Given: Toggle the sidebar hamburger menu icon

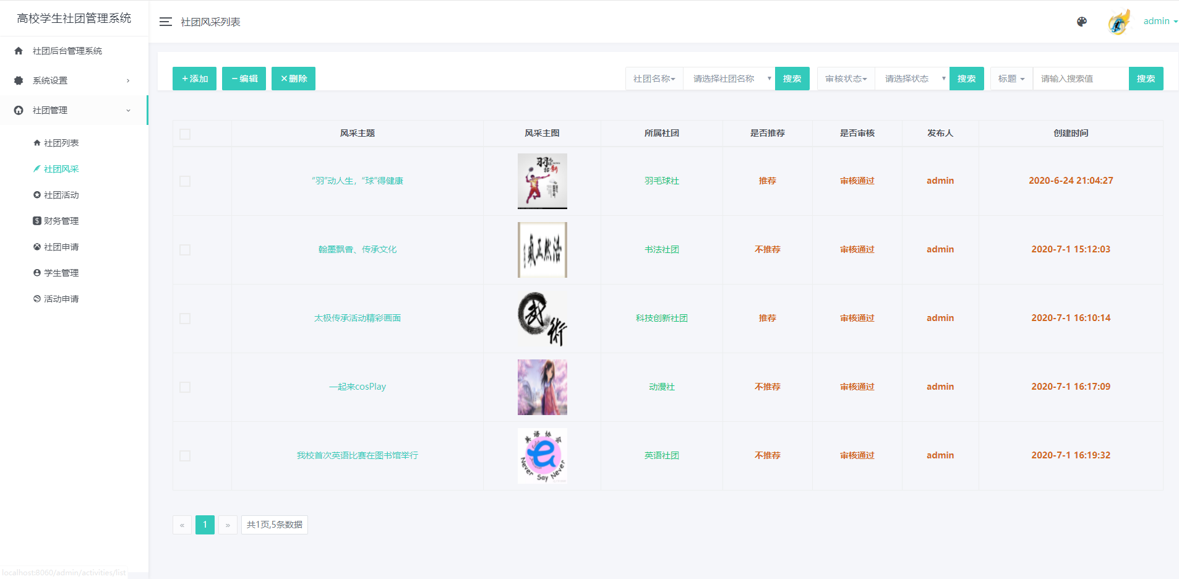Looking at the screenshot, I should point(165,22).
